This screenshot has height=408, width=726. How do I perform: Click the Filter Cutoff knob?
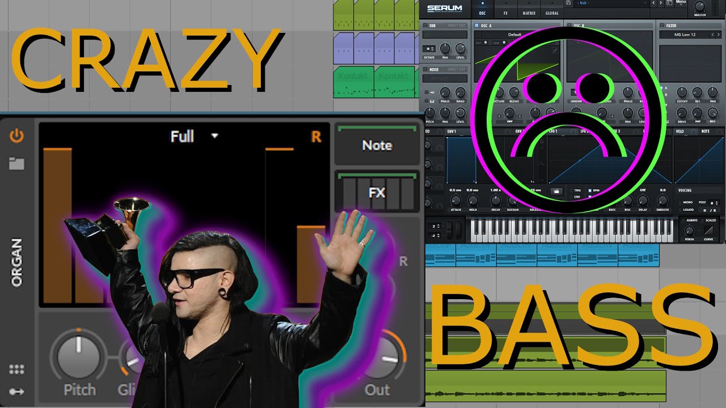pyautogui.click(x=681, y=92)
